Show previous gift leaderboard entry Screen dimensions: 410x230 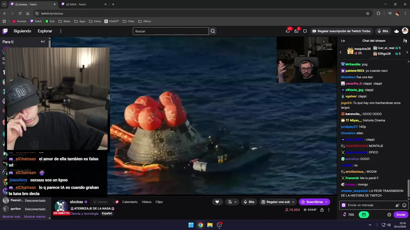(340, 52)
